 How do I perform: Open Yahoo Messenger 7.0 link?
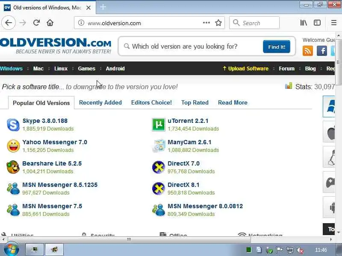(x=55, y=142)
